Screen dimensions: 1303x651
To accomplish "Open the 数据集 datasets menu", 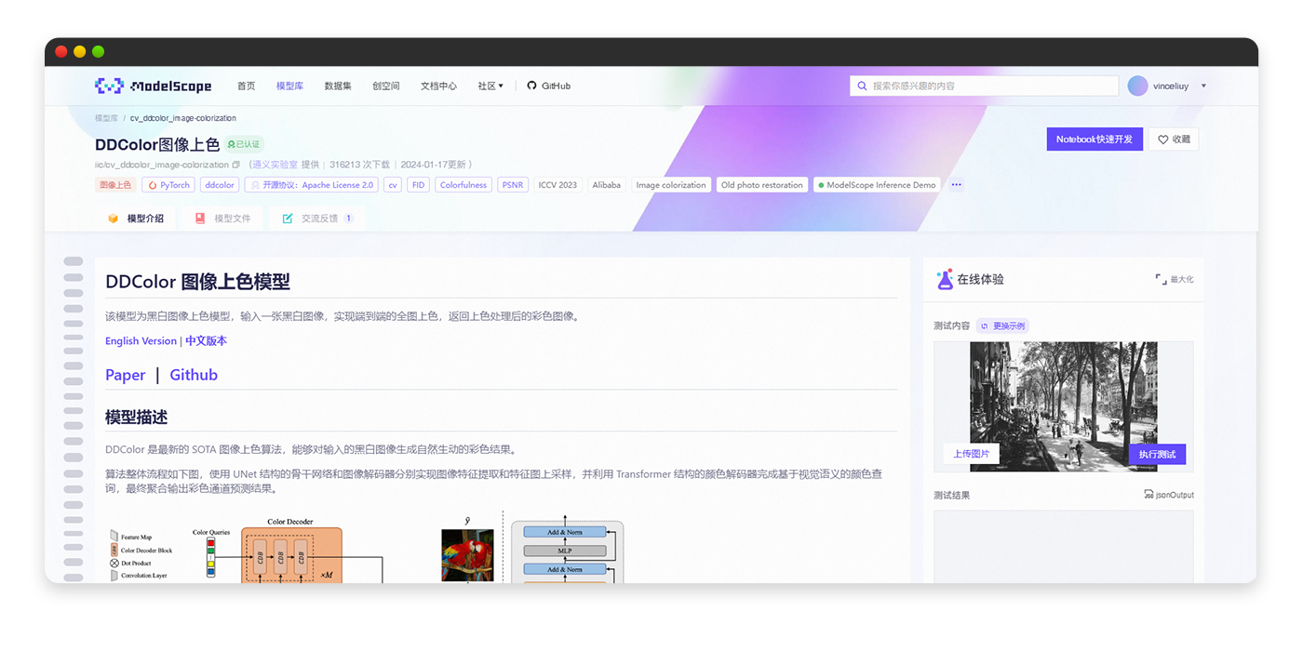I will [x=338, y=86].
